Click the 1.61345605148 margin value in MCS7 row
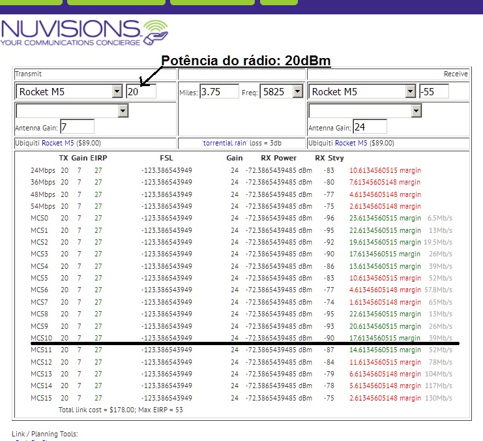The height and width of the screenshot is (441, 483). pos(385,302)
